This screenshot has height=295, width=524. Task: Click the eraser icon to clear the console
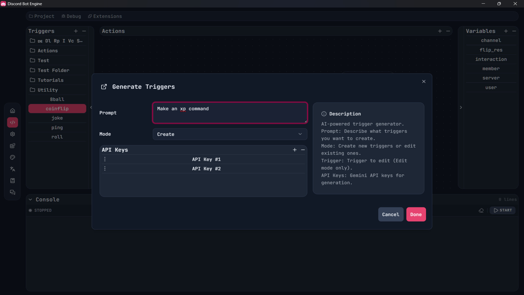481,210
